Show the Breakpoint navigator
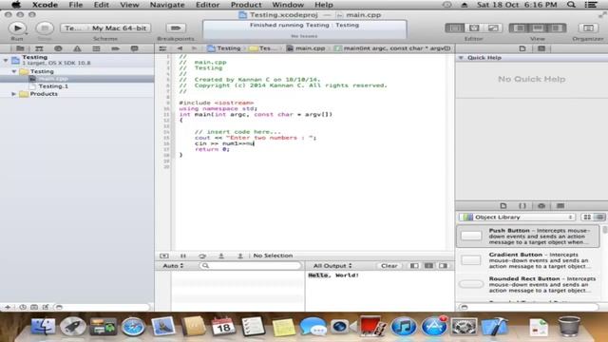The height and width of the screenshot is (342, 608). point(115,48)
